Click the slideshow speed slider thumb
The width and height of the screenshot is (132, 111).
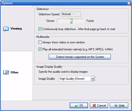point(71,21)
